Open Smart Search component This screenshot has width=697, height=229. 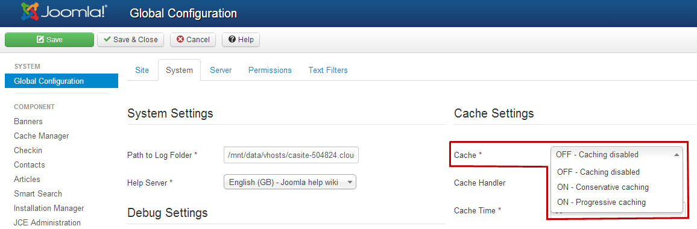tap(38, 194)
